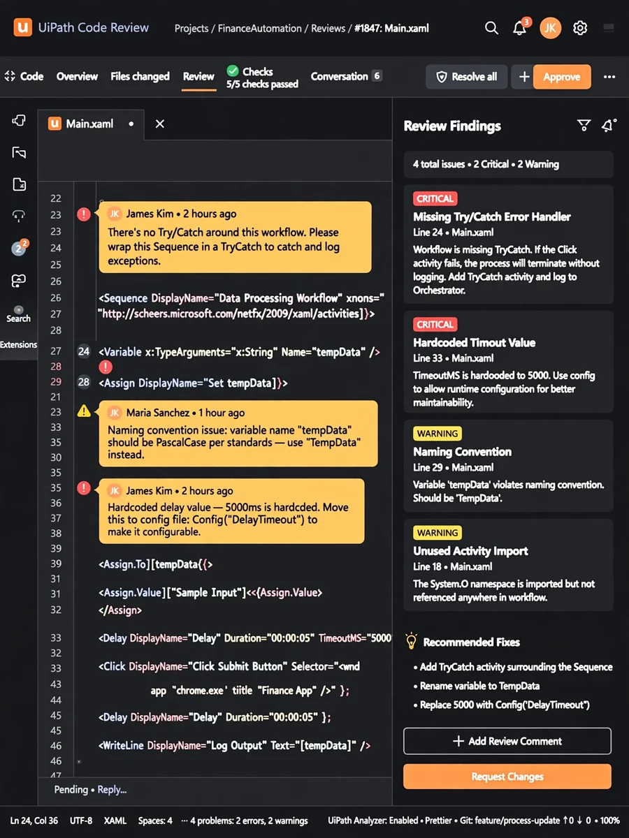Click the Conversation count badge 6
Screen dimensions: 629x838
[x=377, y=76]
